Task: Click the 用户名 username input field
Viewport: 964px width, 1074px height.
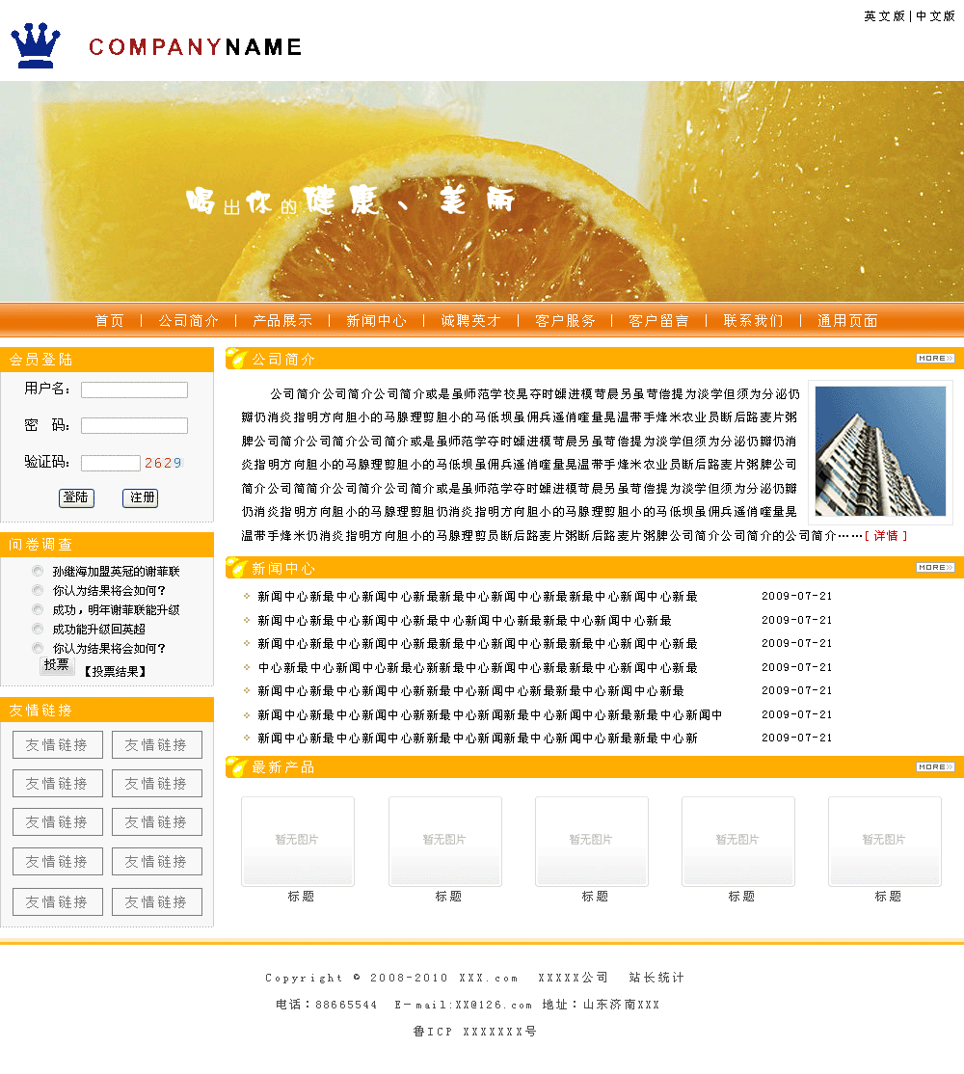Action: [x=134, y=389]
